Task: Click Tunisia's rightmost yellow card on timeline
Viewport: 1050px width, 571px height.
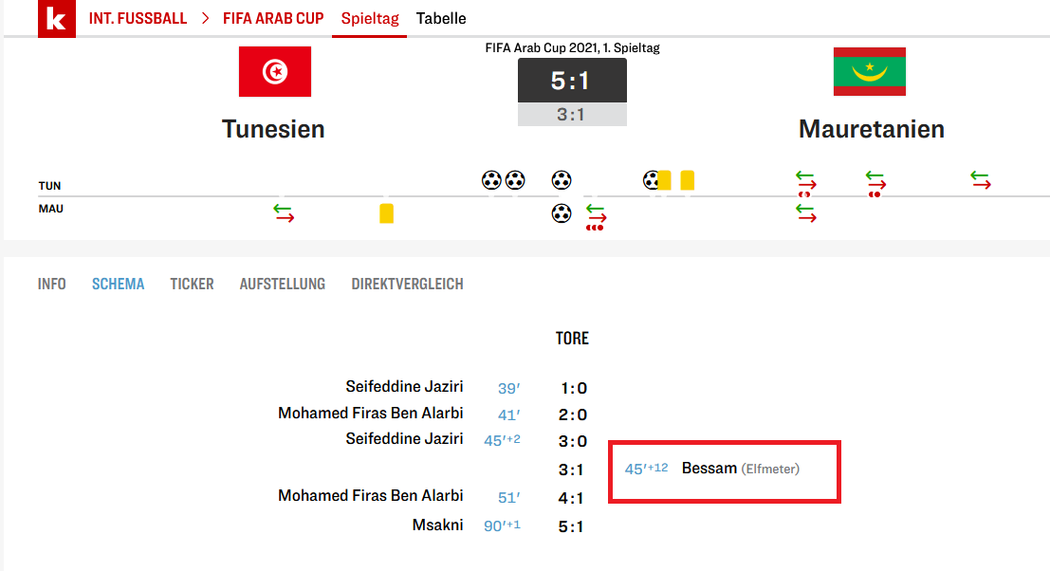Action: tap(688, 179)
